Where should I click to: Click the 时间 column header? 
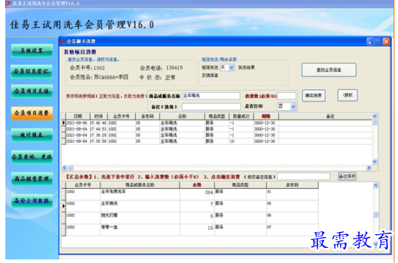[x=99, y=116]
